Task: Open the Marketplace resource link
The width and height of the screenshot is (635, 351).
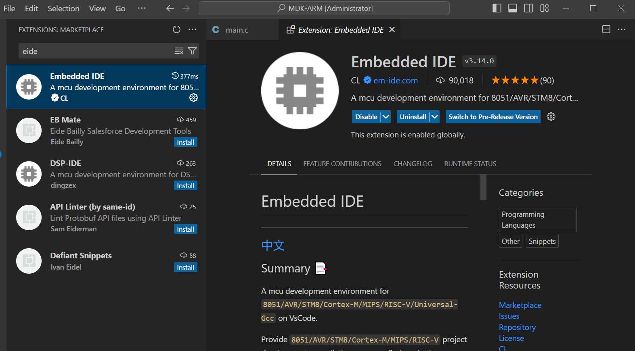Action: (x=520, y=305)
